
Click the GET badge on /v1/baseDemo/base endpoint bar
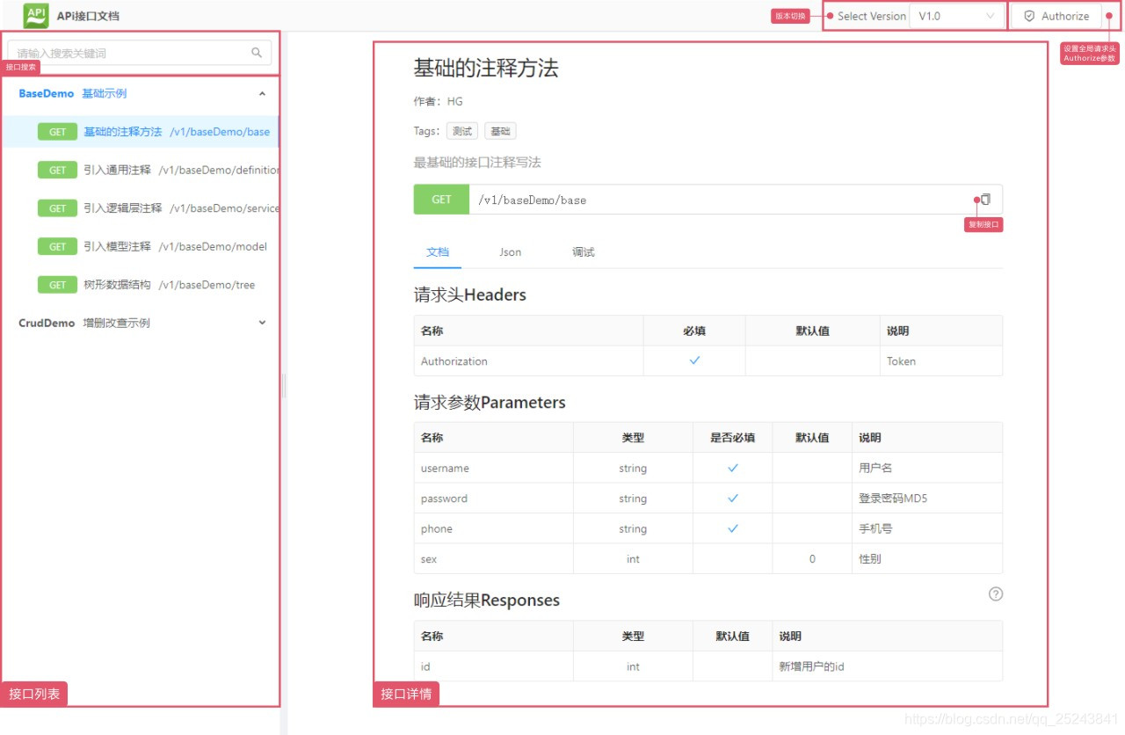441,200
